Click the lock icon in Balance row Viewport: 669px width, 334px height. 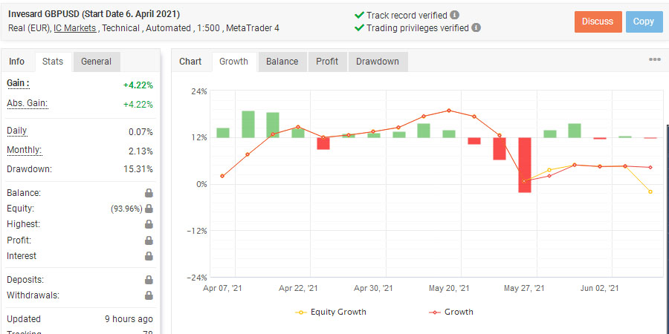(149, 193)
